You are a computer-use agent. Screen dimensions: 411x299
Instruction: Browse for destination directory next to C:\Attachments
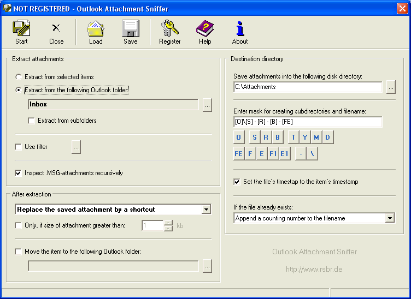pos(391,87)
